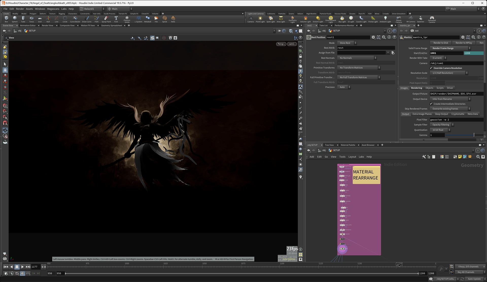Adjust the Gamma slider
Image resolution: width=487 pixels, height=282 pixels.
tap(474, 135)
